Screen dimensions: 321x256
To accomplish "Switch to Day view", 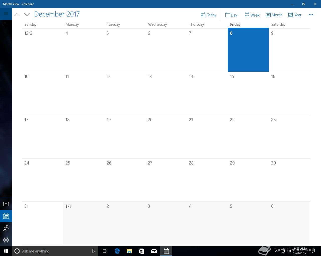I will tap(231, 15).
